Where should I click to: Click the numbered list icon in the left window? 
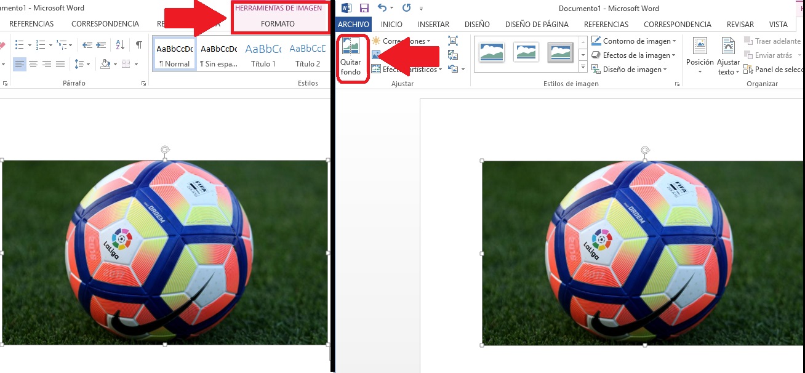[41, 45]
